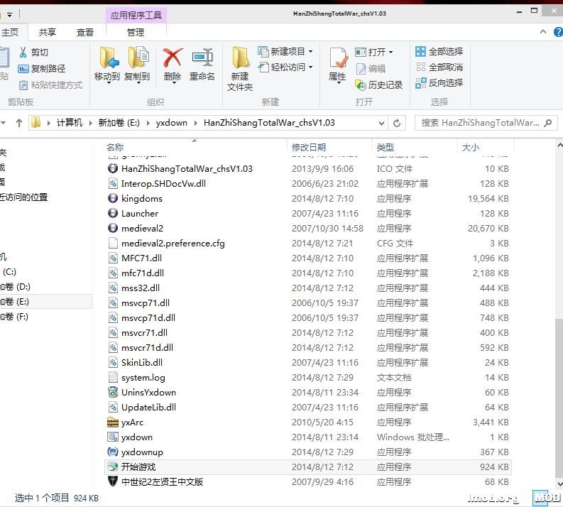Click 反向选择 (Invert selection) button

tap(439, 83)
